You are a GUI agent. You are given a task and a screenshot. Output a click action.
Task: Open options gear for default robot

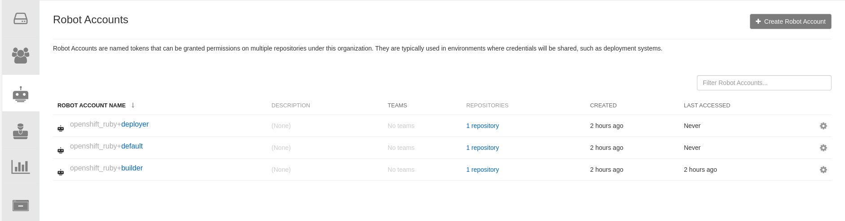[823, 148]
